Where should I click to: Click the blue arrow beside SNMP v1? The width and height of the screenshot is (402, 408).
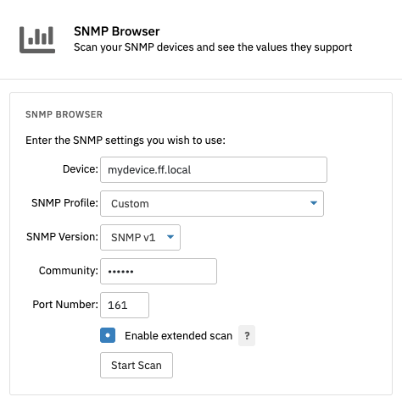click(x=170, y=237)
